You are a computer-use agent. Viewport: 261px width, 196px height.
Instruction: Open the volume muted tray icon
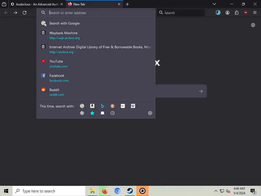click(228, 191)
